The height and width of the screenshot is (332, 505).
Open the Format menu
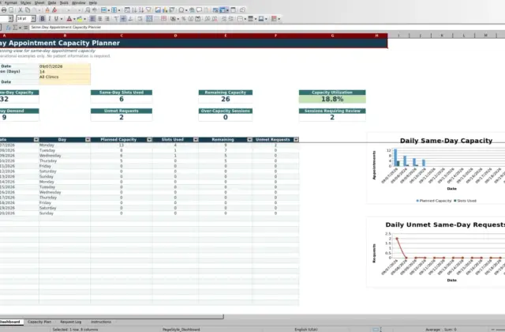[10, 2]
